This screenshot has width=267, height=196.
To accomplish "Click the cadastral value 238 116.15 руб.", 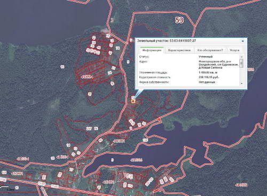I will click(209, 77).
